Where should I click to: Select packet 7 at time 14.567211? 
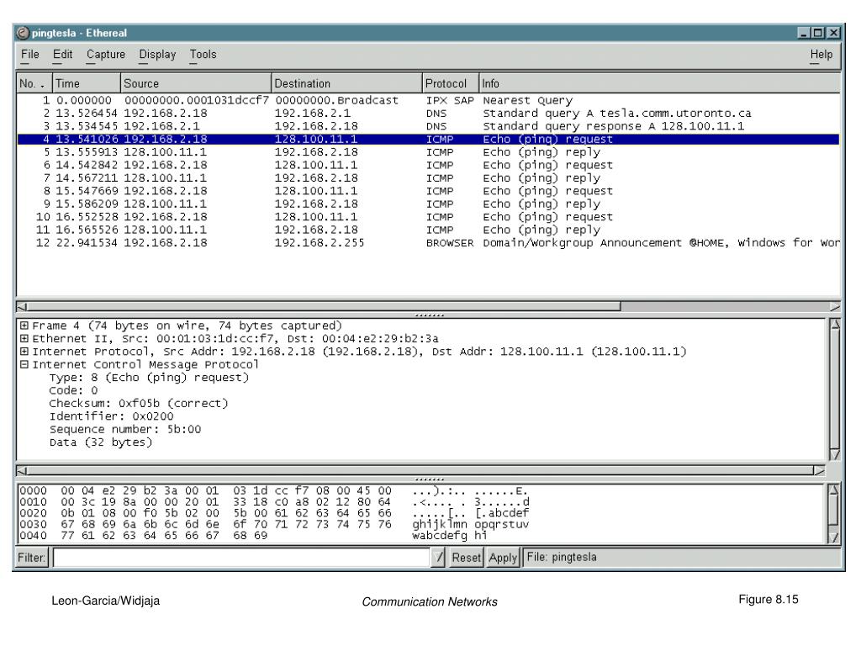(428, 178)
